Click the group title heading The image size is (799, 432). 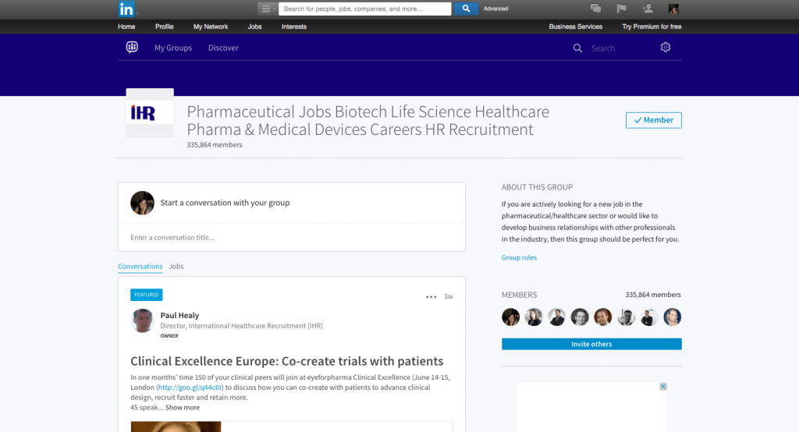click(368, 120)
